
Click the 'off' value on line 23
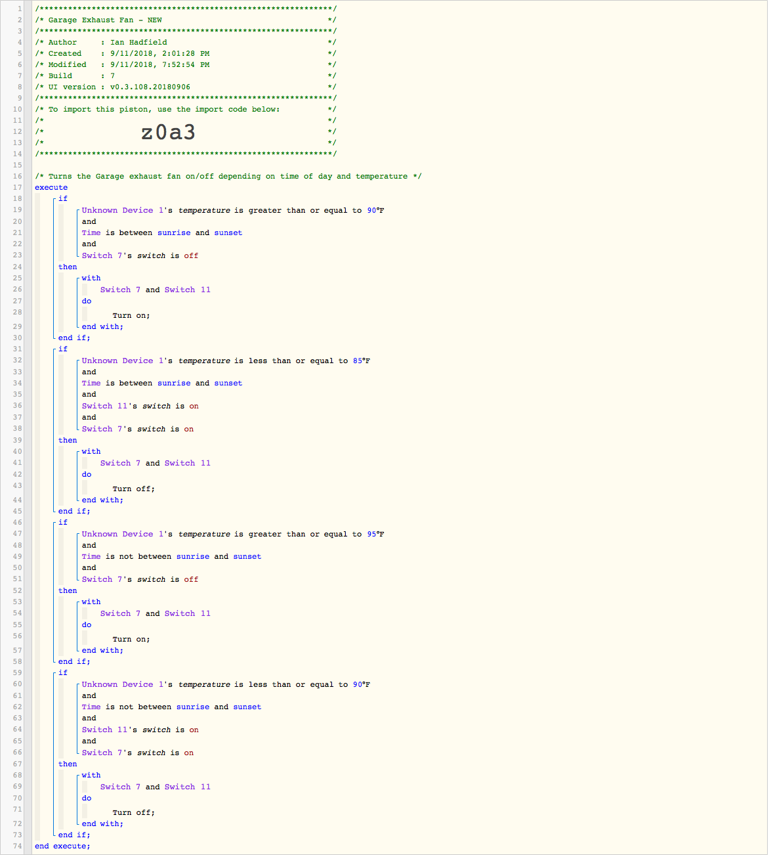click(x=191, y=255)
